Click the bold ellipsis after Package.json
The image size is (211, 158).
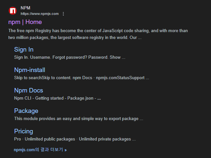point(99,99)
